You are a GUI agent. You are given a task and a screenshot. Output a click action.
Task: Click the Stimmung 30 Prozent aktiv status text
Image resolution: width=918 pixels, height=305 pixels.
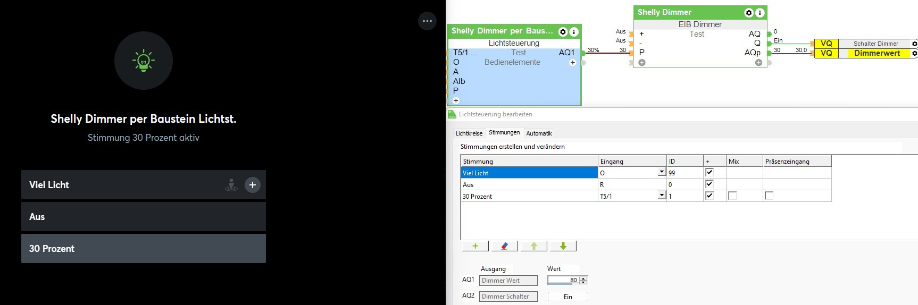tap(144, 138)
